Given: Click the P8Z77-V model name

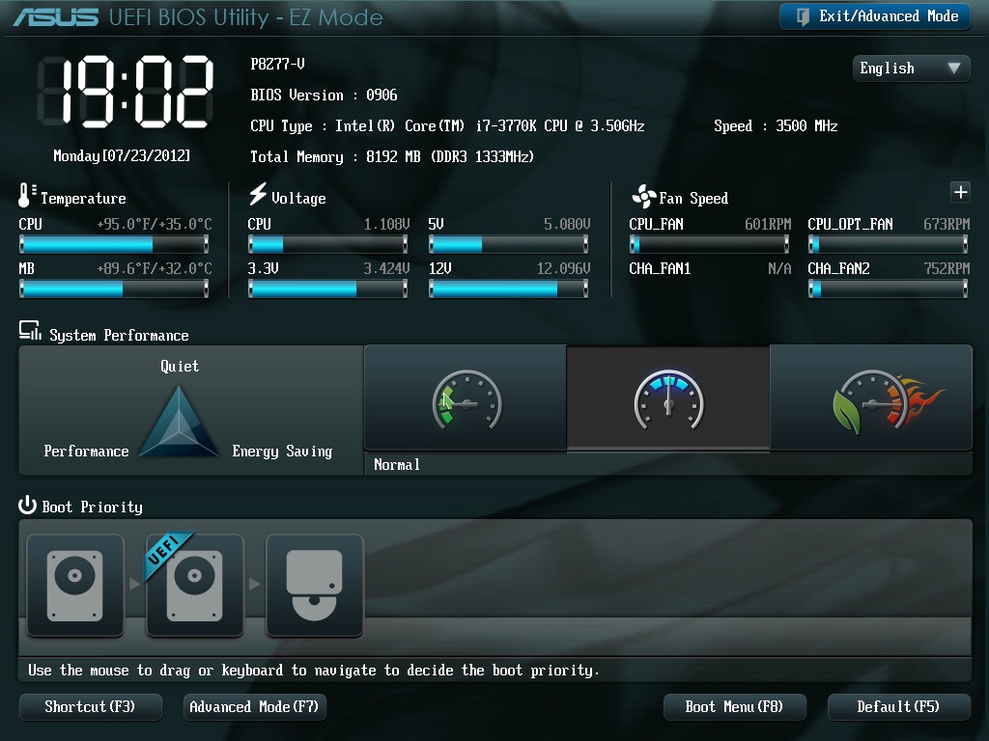Looking at the screenshot, I should (277, 64).
